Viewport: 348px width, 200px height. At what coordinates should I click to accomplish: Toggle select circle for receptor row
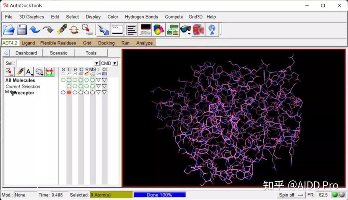click(x=63, y=92)
